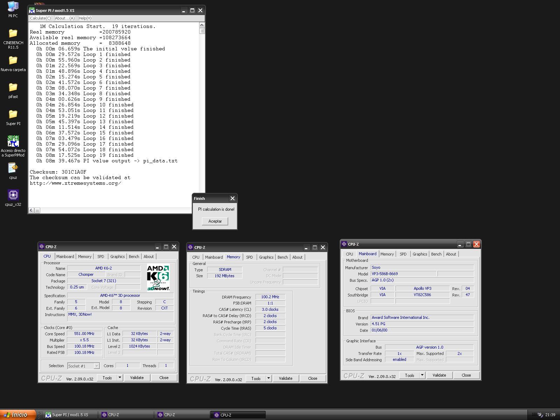
Task: Click Validate in CPU window
Action: point(137,378)
